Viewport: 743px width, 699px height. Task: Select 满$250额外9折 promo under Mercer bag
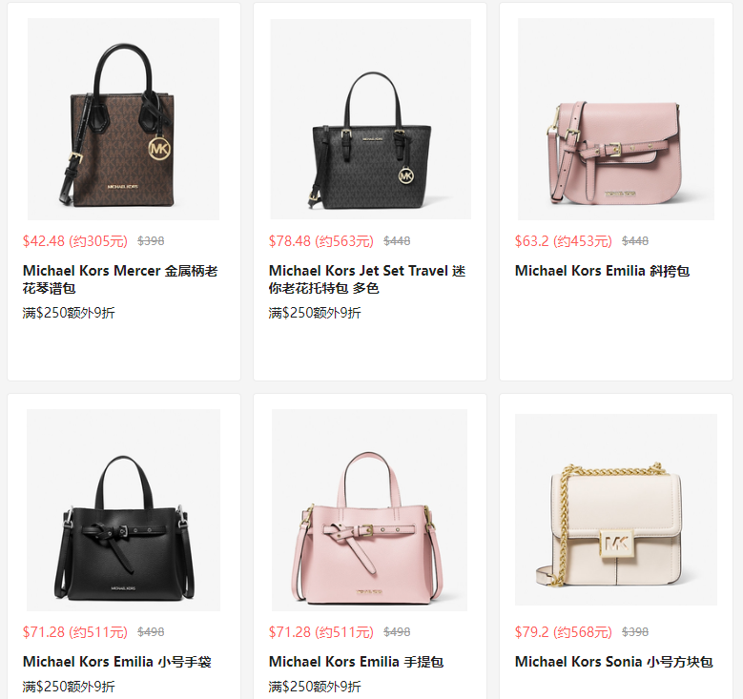(x=69, y=313)
